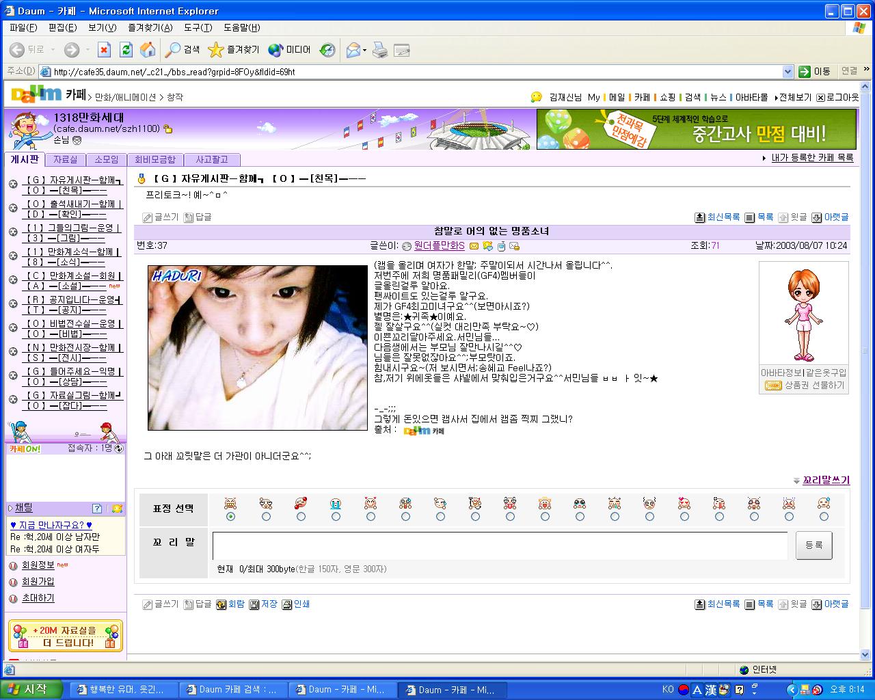Click 이동 Go button beside address bar

click(815, 71)
